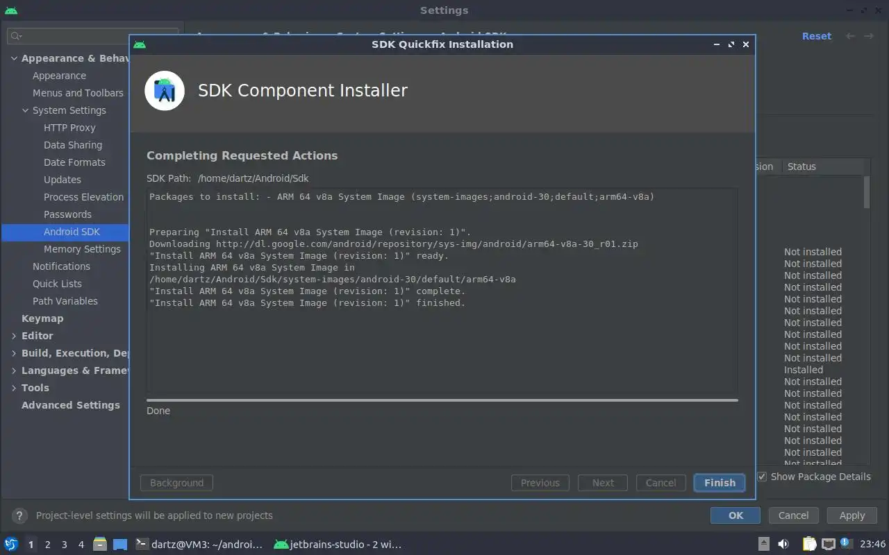Click the clipboard tray icon

(809, 545)
